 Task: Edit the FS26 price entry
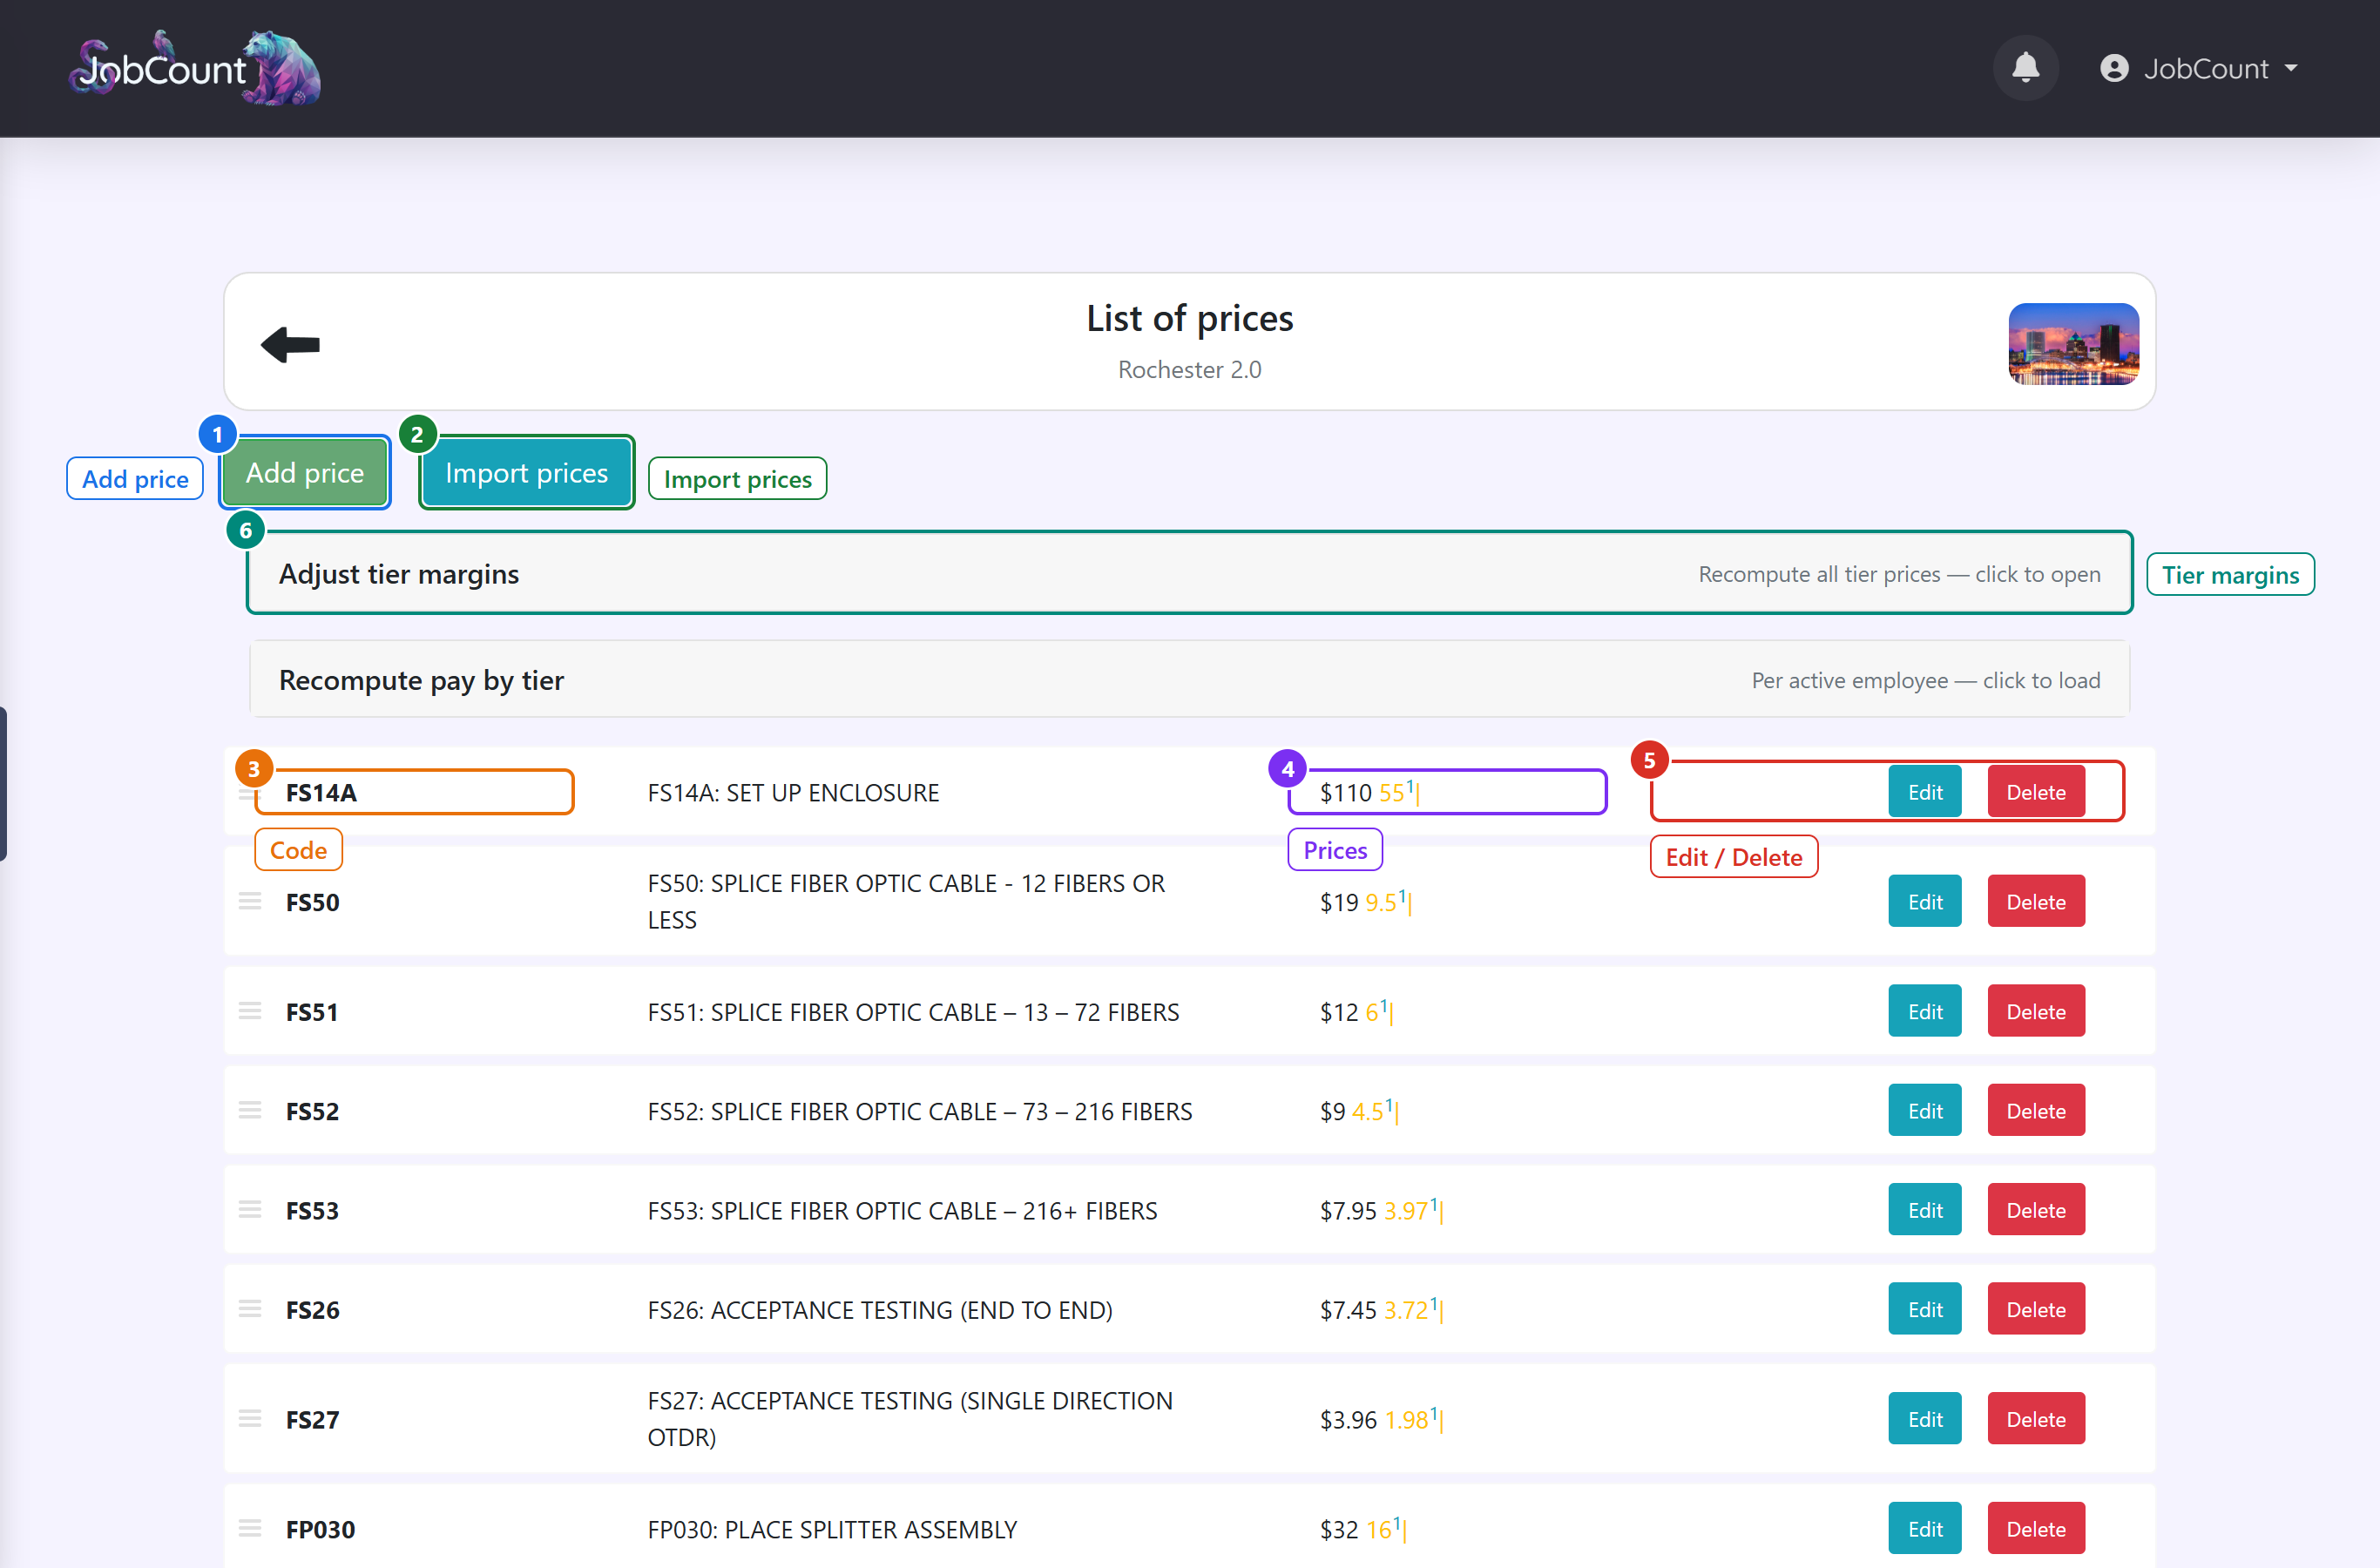point(1924,1309)
